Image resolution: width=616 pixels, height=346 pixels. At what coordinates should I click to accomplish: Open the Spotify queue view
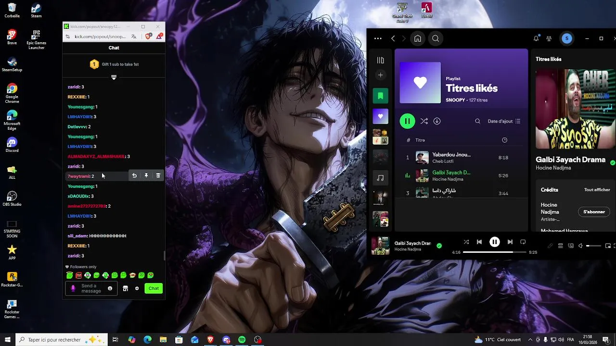pyautogui.click(x=560, y=246)
